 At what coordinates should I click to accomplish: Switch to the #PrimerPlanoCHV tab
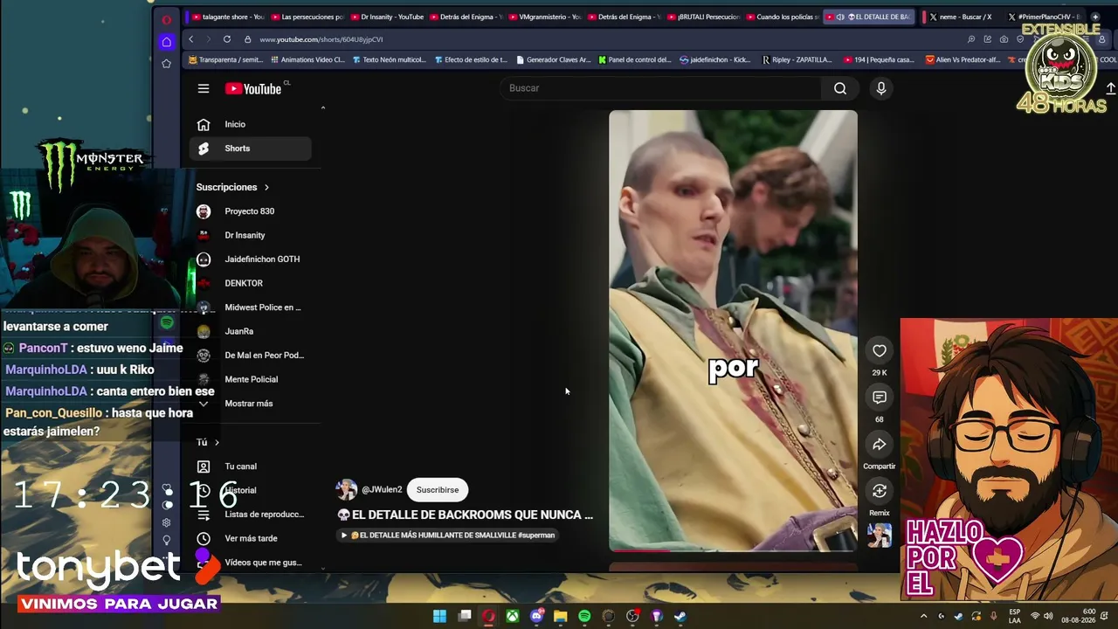coord(1045,17)
